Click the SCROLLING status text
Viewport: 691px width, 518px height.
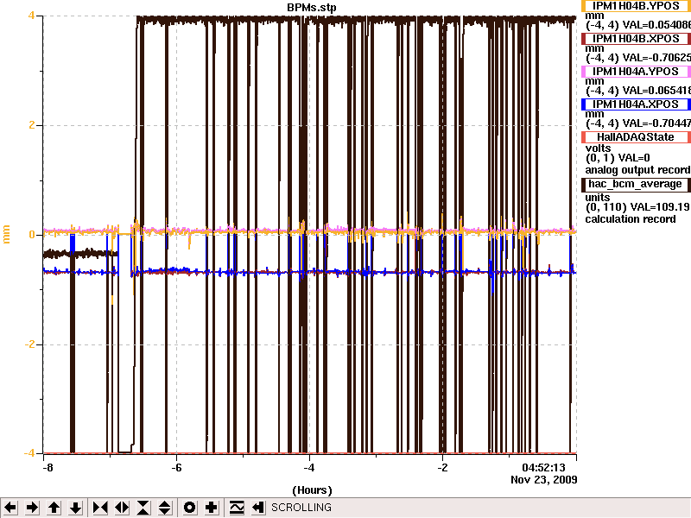click(301, 508)
